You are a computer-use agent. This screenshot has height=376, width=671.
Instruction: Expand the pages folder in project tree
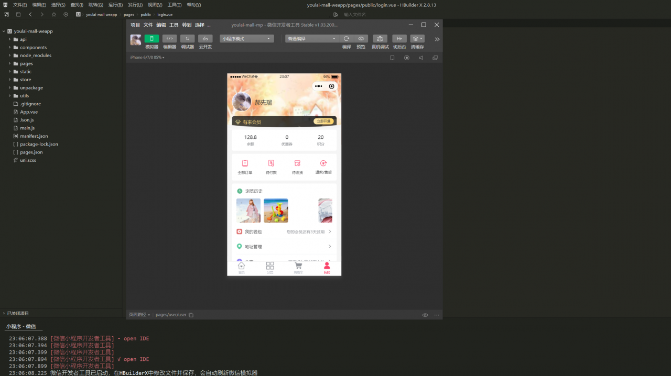tap(26, 63)
